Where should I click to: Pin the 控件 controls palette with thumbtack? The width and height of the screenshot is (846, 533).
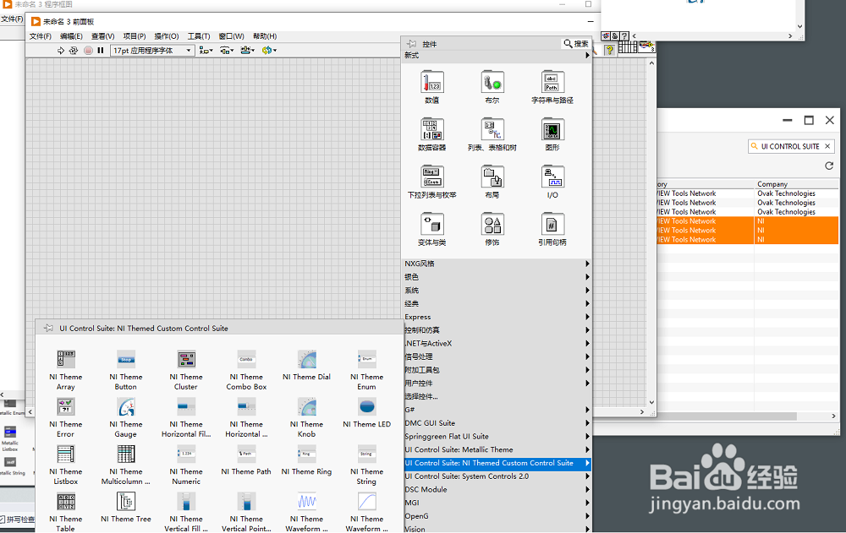tap(412, 44)
